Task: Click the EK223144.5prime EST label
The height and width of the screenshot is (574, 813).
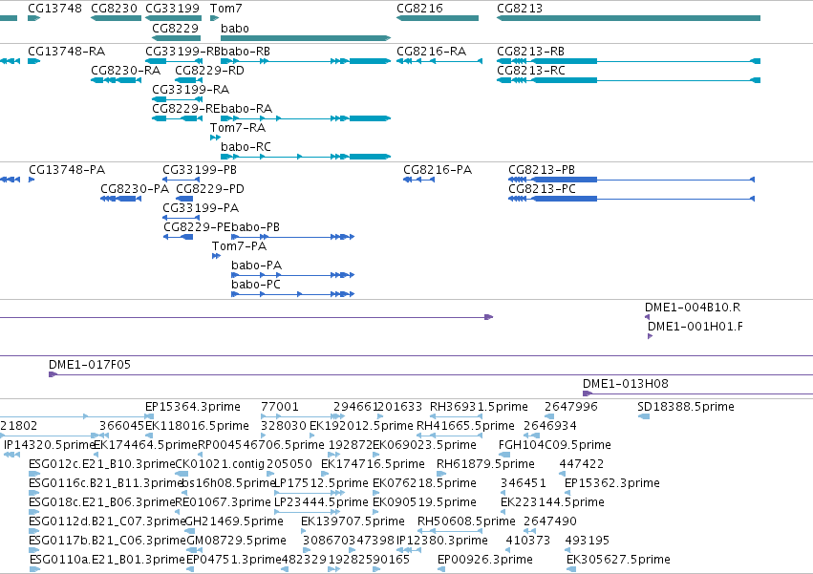Action: (552, 503)
